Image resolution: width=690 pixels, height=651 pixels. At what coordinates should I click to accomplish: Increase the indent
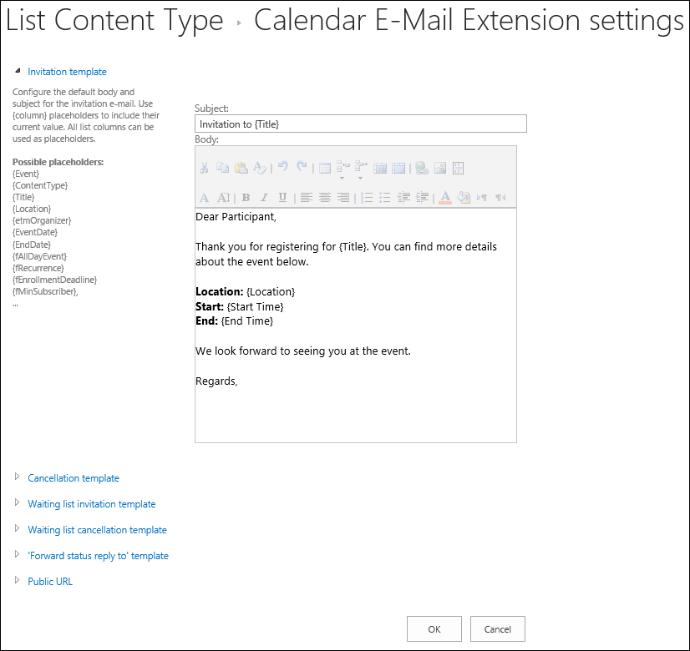pos(422,198)
